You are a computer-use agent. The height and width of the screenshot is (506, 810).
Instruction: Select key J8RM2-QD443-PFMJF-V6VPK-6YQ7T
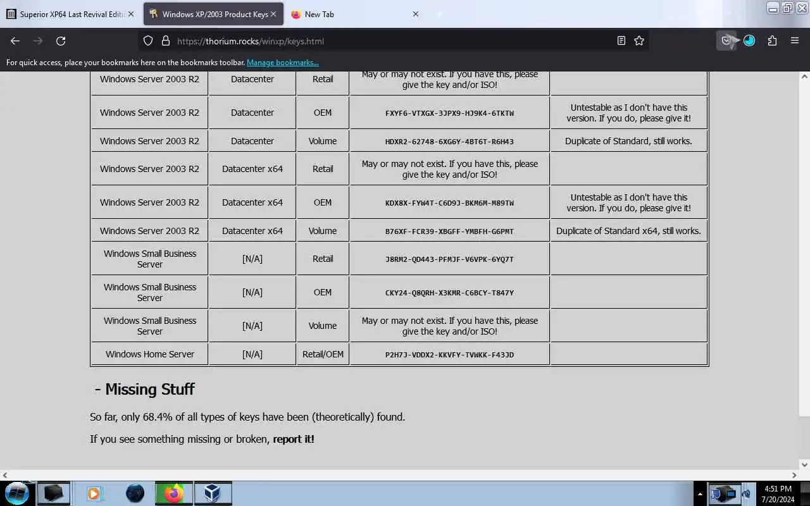tap(449, 259)
